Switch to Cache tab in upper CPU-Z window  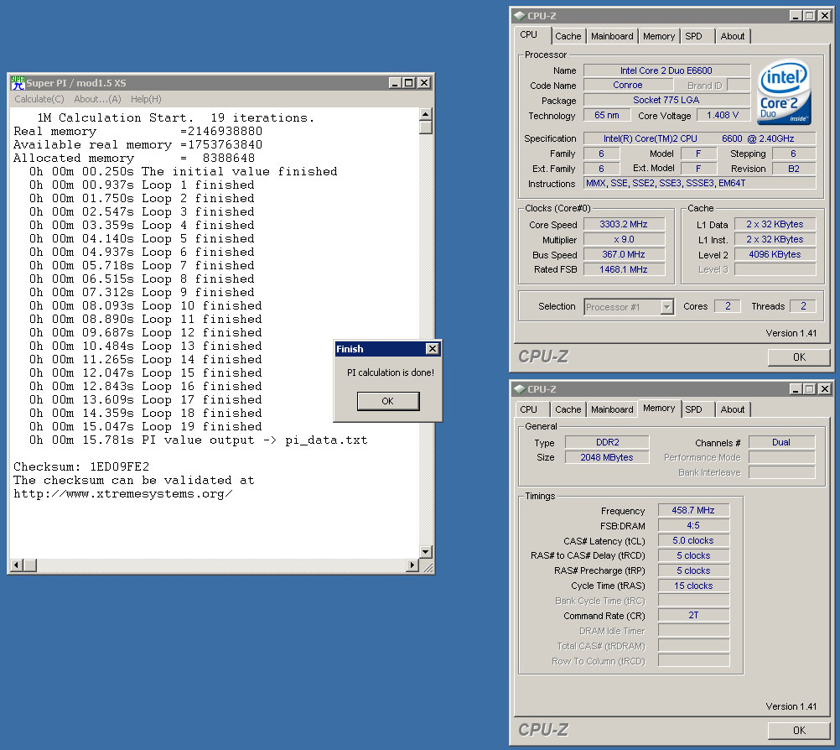pos(568,36)
